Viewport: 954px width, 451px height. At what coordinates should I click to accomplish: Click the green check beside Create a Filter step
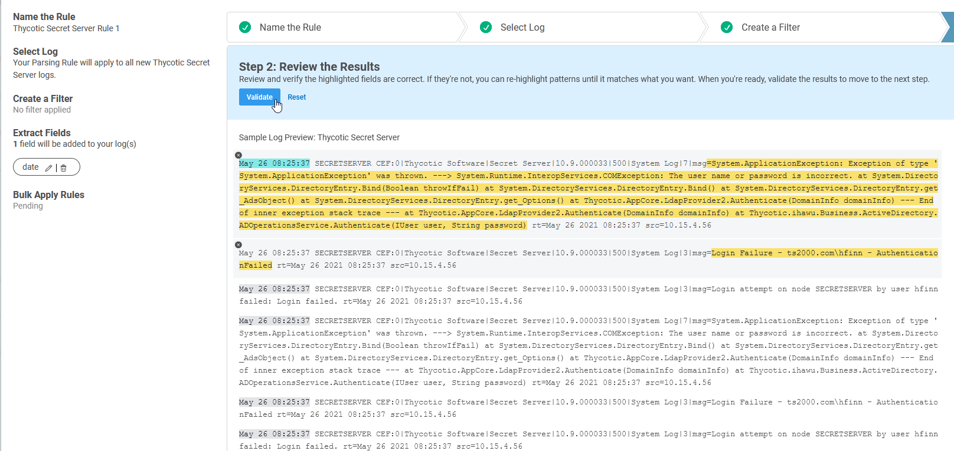pos(727,27)
